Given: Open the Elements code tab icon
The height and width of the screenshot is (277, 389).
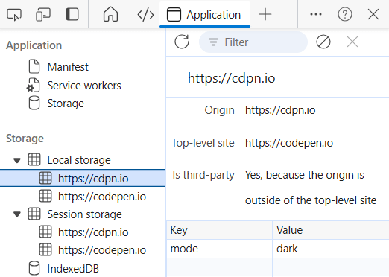Looking at the screenshot, I should 145,15.
